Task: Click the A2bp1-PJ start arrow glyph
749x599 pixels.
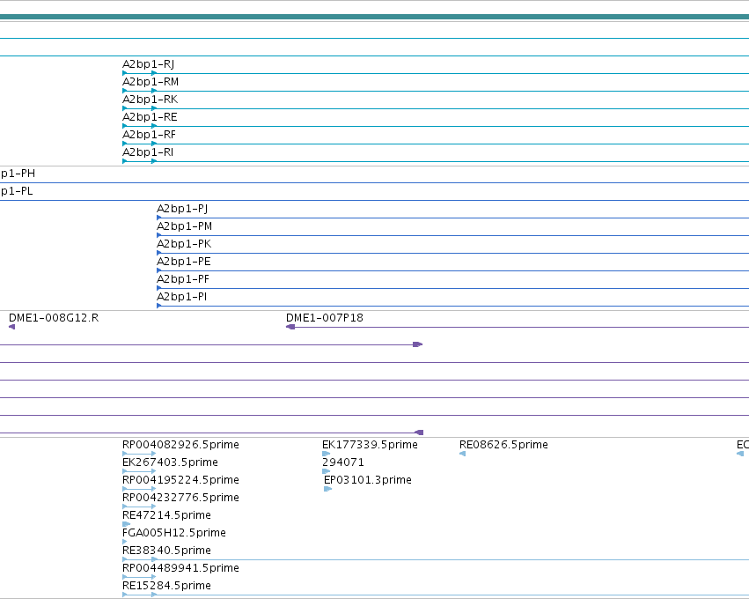Action: 159,218
